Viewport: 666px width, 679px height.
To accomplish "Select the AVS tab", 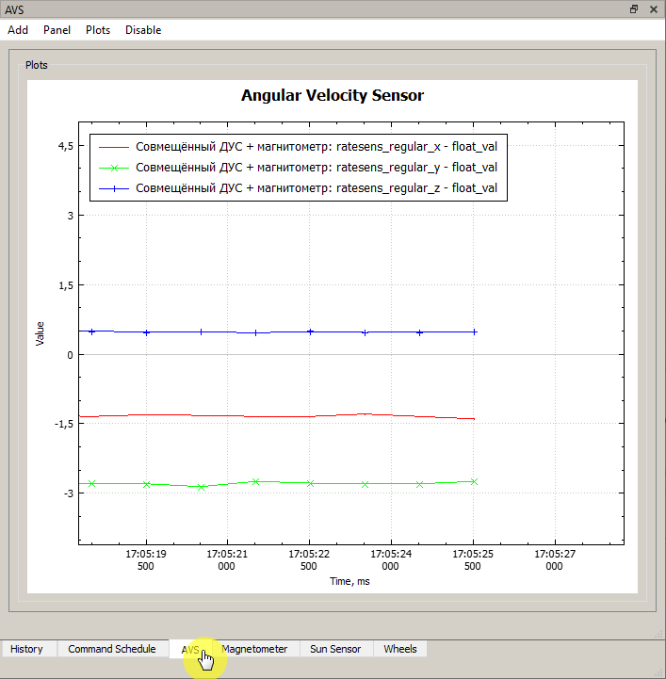I will (191, 649).
